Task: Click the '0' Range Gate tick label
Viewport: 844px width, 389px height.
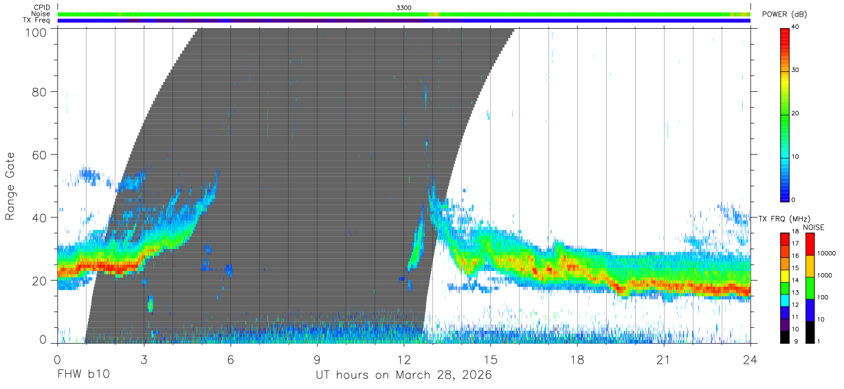Action: [x=43, y=340]
